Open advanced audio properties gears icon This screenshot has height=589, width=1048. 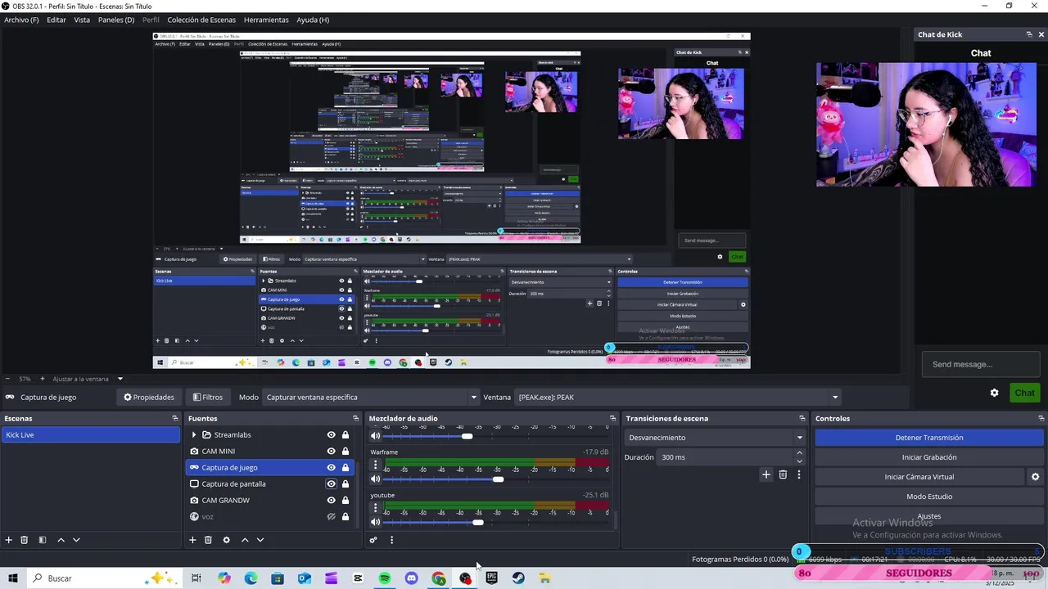pos(373,540)
